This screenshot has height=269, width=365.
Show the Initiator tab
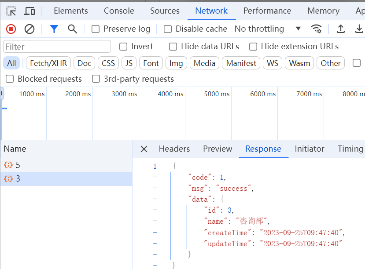pos(310,149)
